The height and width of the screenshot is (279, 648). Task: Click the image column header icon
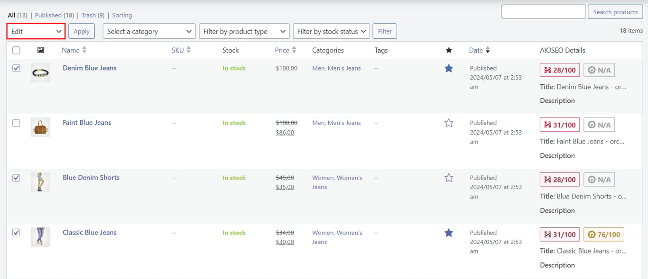point(40,50)
